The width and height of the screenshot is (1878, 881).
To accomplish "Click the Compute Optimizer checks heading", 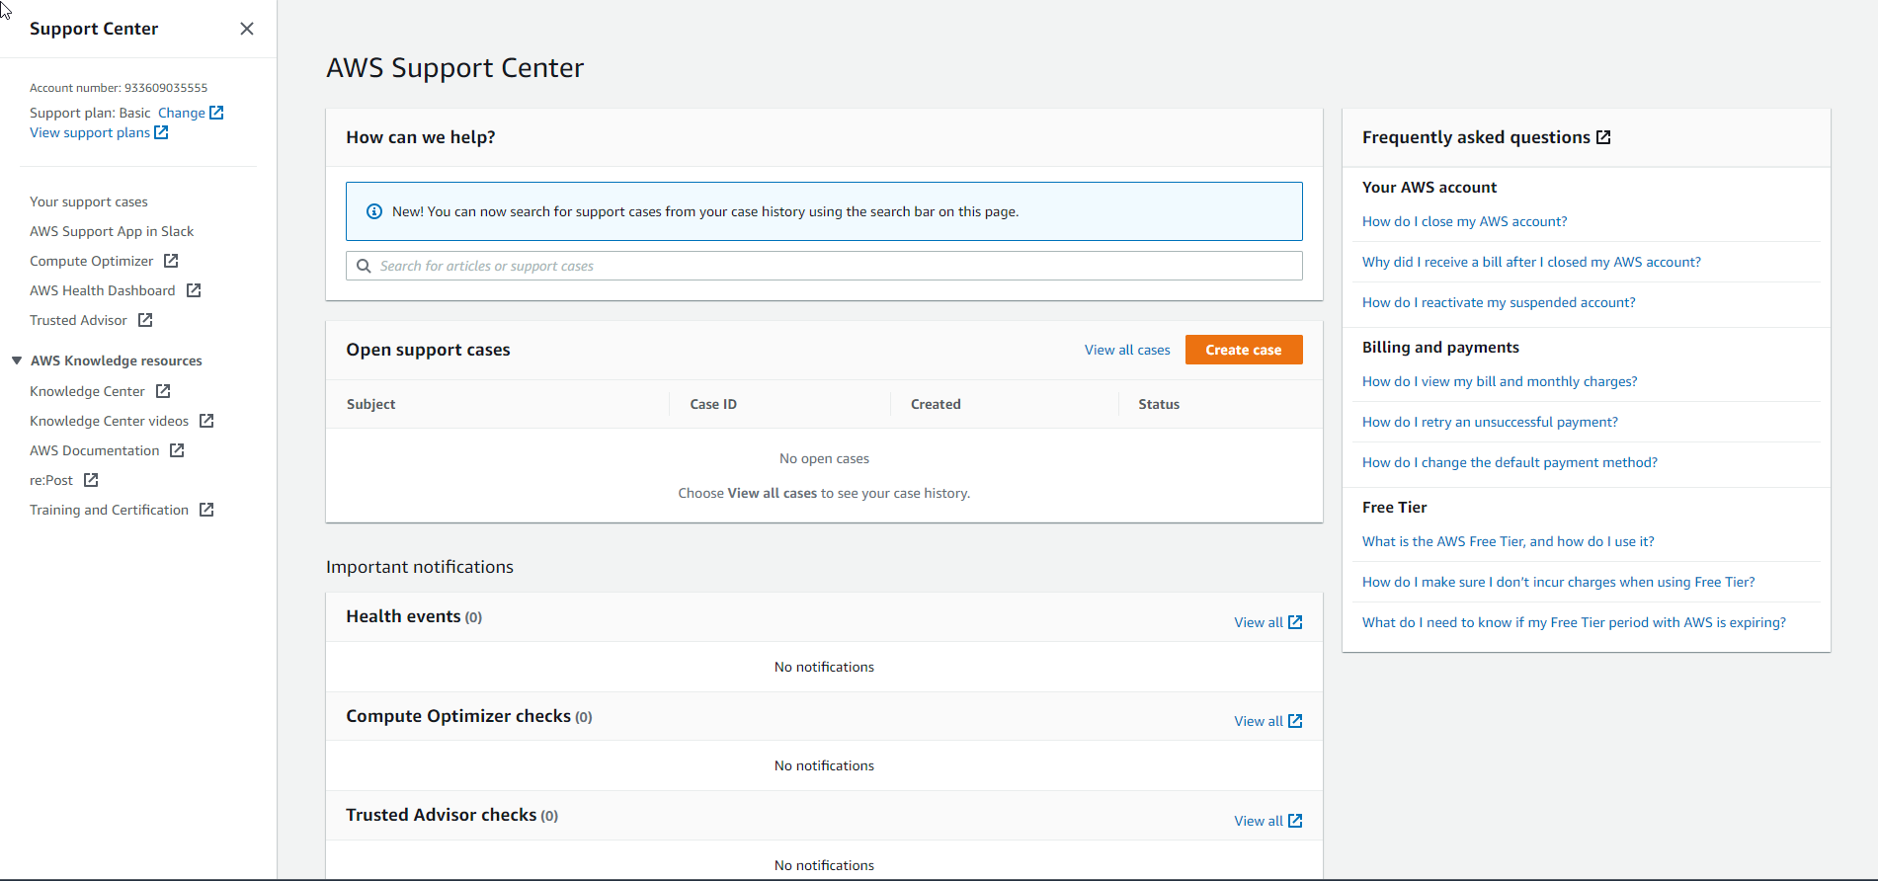I will (x=458, y=716).
